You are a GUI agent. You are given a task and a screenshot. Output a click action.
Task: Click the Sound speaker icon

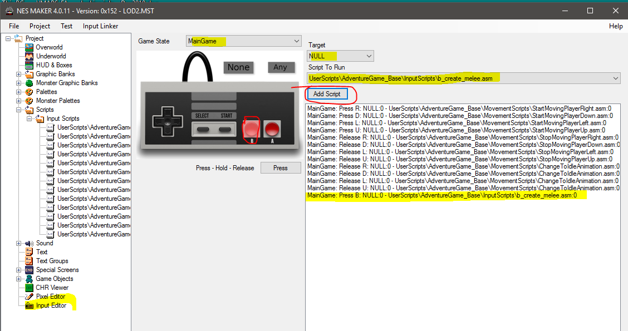click(30, 243)
